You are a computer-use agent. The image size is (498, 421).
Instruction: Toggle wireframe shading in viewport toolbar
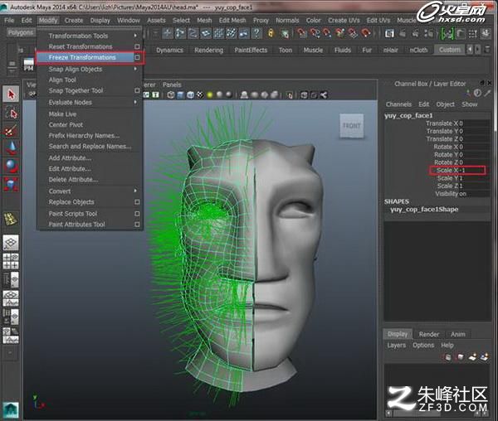[170, 94]
